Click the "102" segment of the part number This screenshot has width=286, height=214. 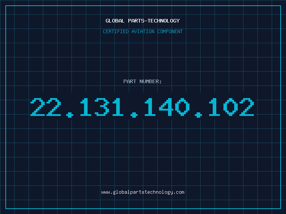point(231,107)
